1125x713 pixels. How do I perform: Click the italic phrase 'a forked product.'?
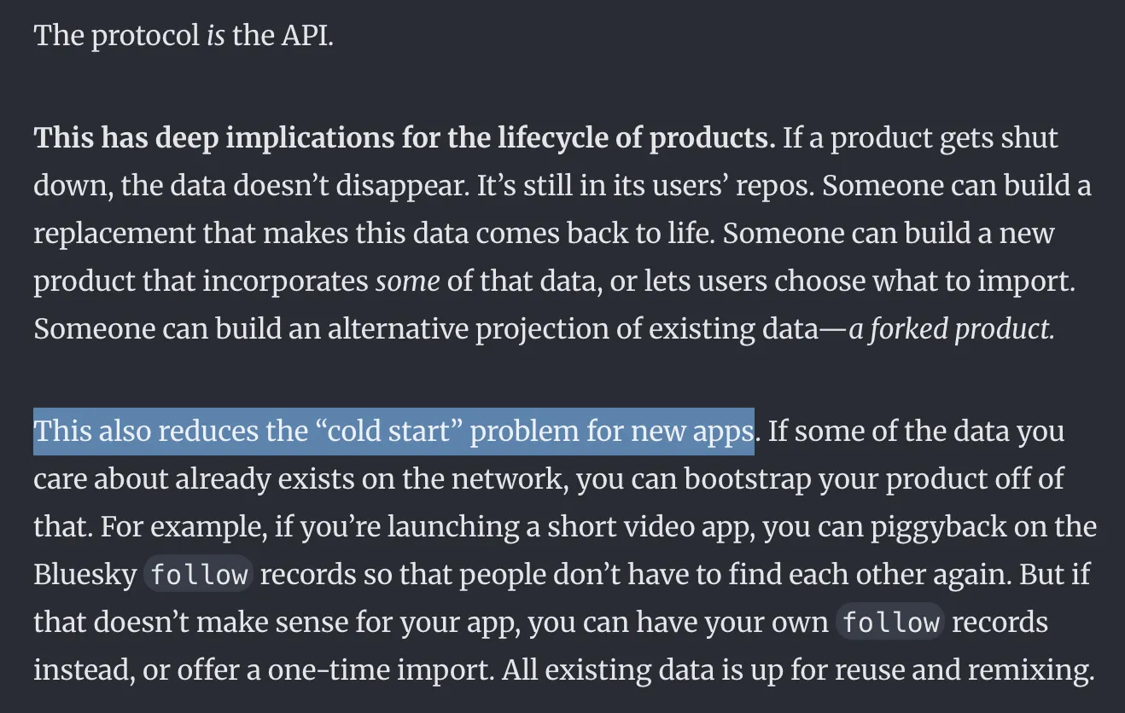[952, 329]
